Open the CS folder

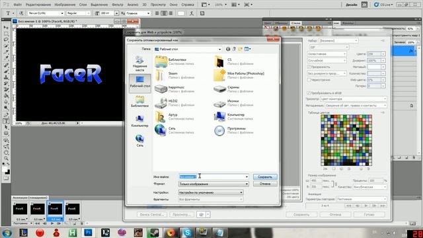point(233,61)
